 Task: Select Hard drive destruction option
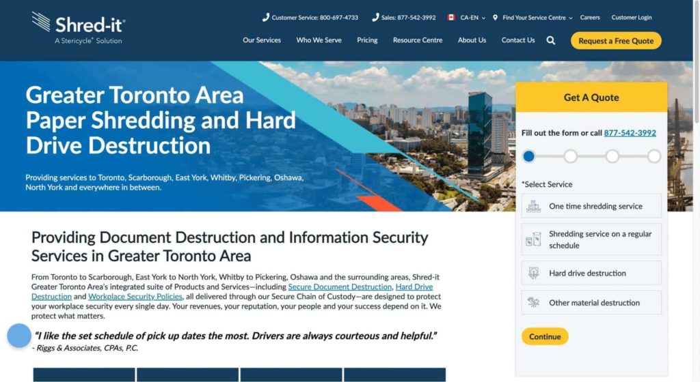click(591, 273)
